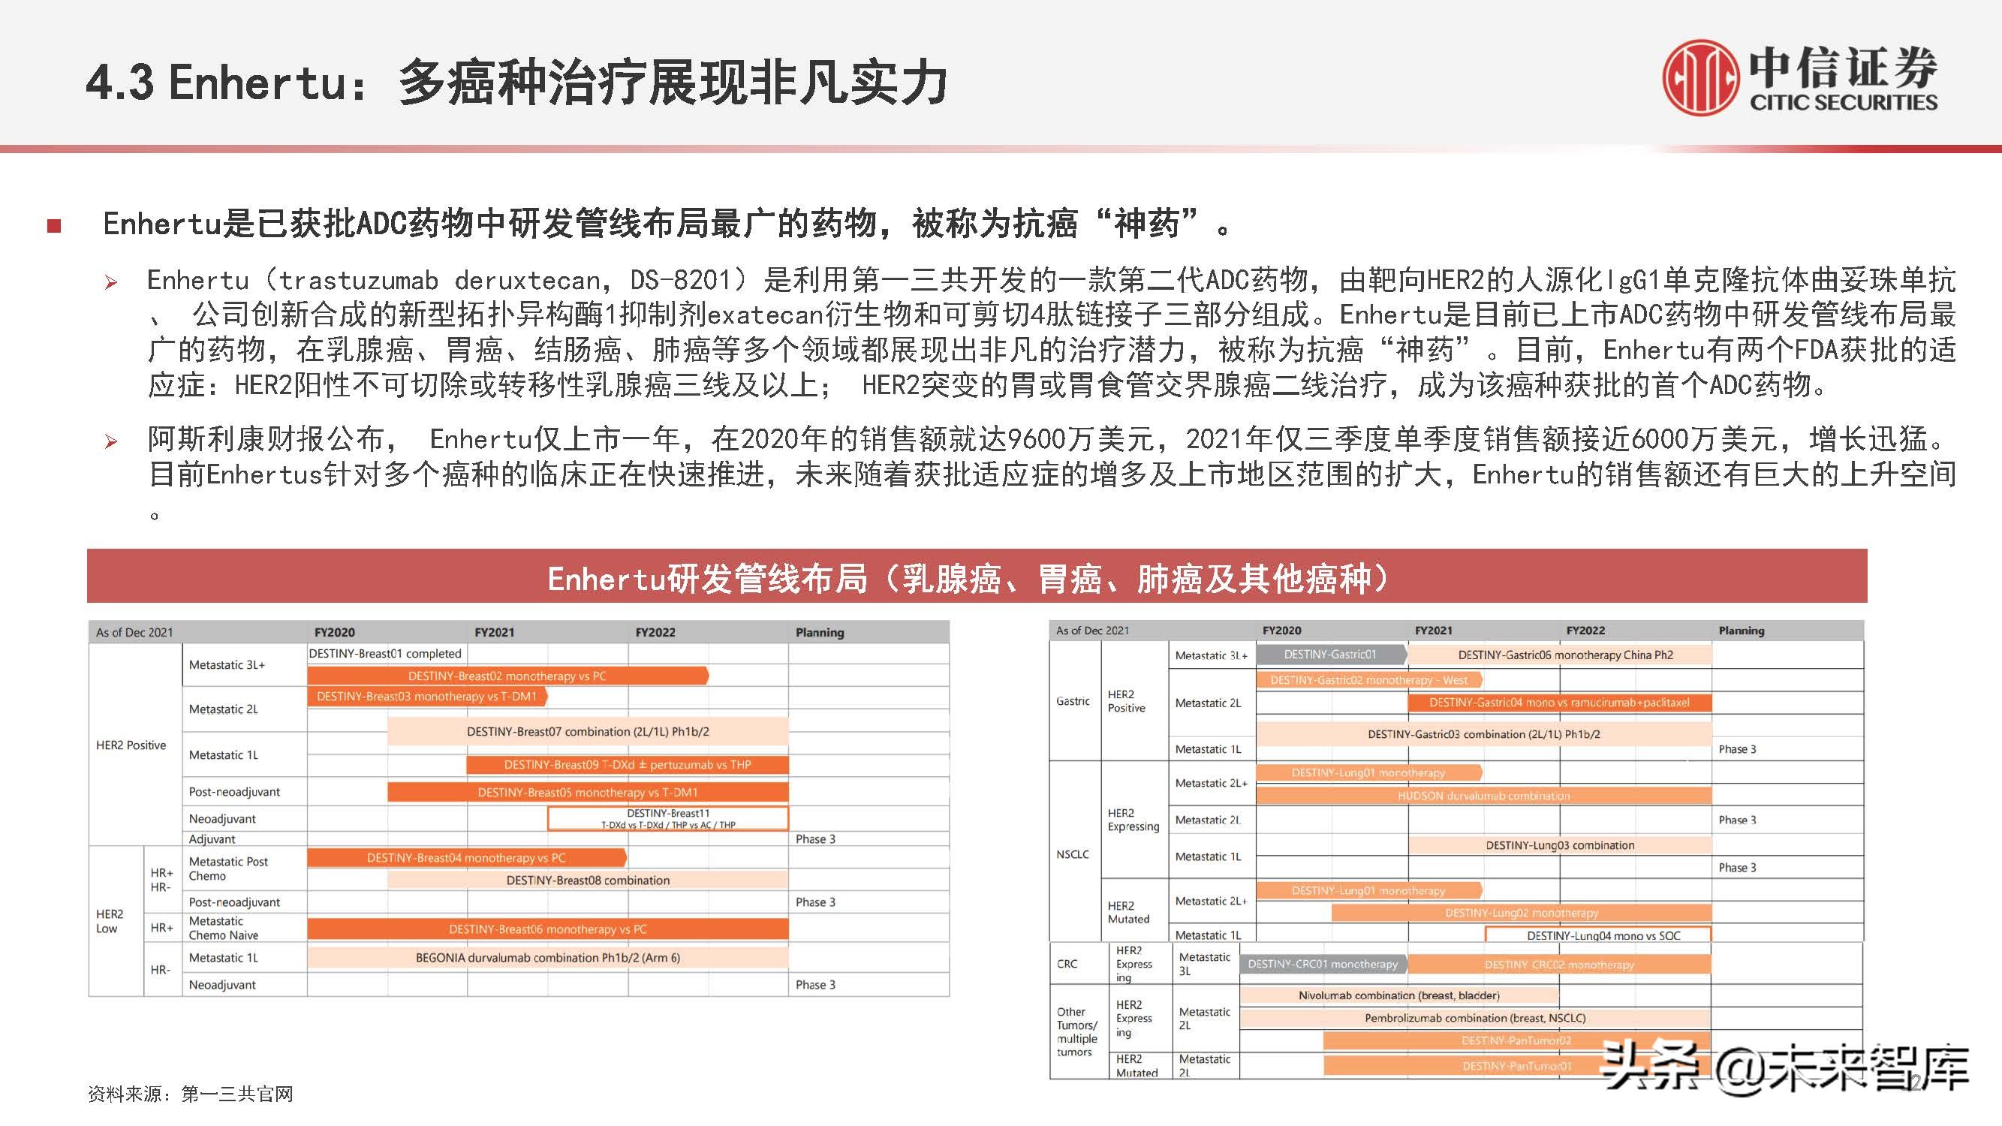The height and width of the screenshot is (1126, 2002).
Task: Click the outlined 'DESTINY-Breast11' box
Action: point(668,818)
